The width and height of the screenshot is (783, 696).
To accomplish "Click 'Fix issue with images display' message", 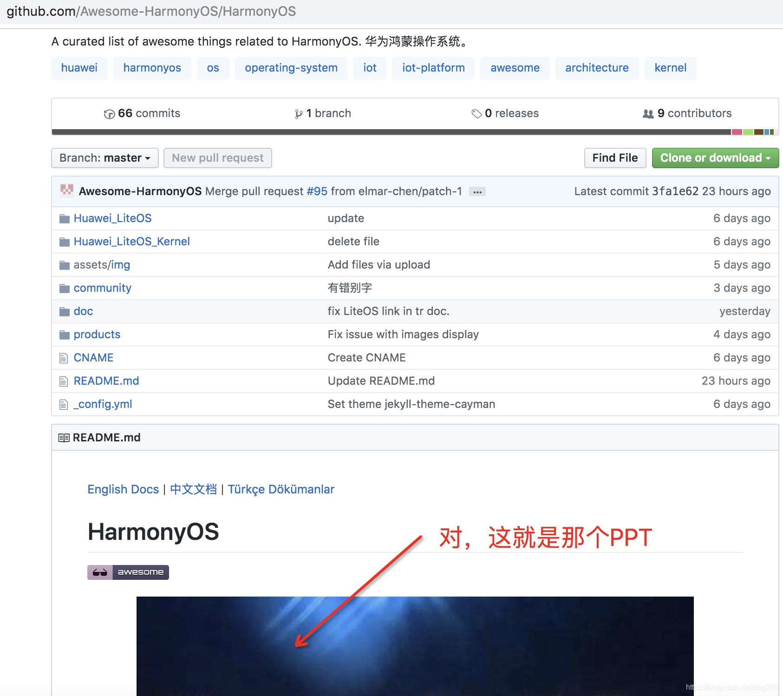I will pyautogui.click(x=403, y=335).
